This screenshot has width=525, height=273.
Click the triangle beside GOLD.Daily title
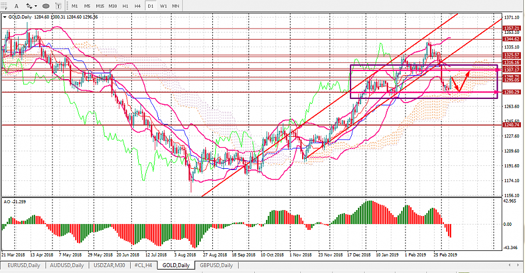coord(5,17)
